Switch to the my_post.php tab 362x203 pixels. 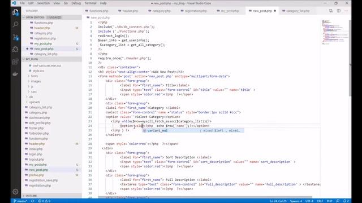pyautogui.click(x=230, y=11)
